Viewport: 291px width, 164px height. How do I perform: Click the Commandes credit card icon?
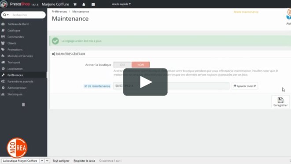click(x=3, y=37)
